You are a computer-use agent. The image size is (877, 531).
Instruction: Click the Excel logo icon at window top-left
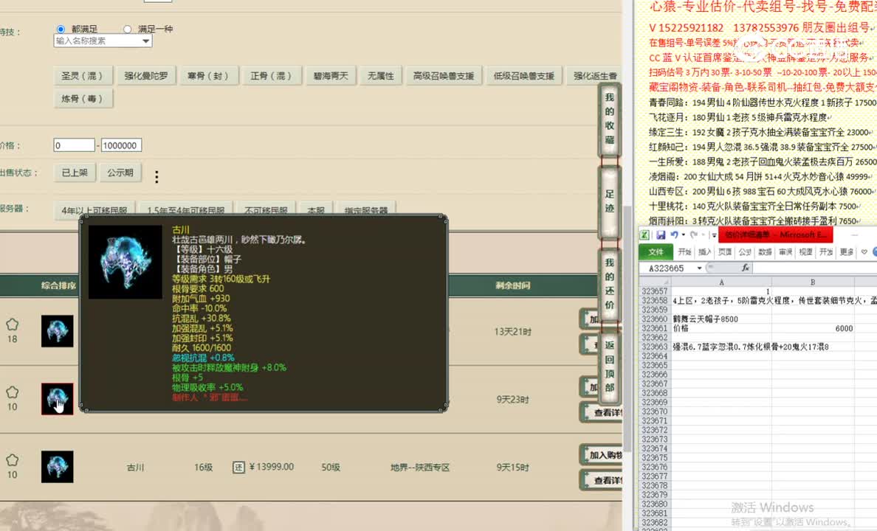tap(644, 235)
